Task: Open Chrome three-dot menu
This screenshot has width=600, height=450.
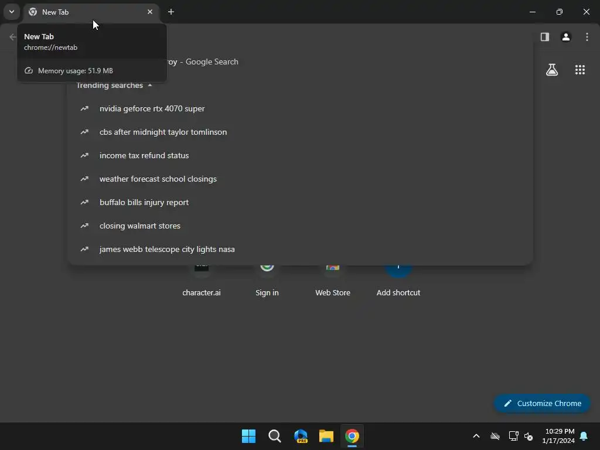Action: click(x=587, y=37)
